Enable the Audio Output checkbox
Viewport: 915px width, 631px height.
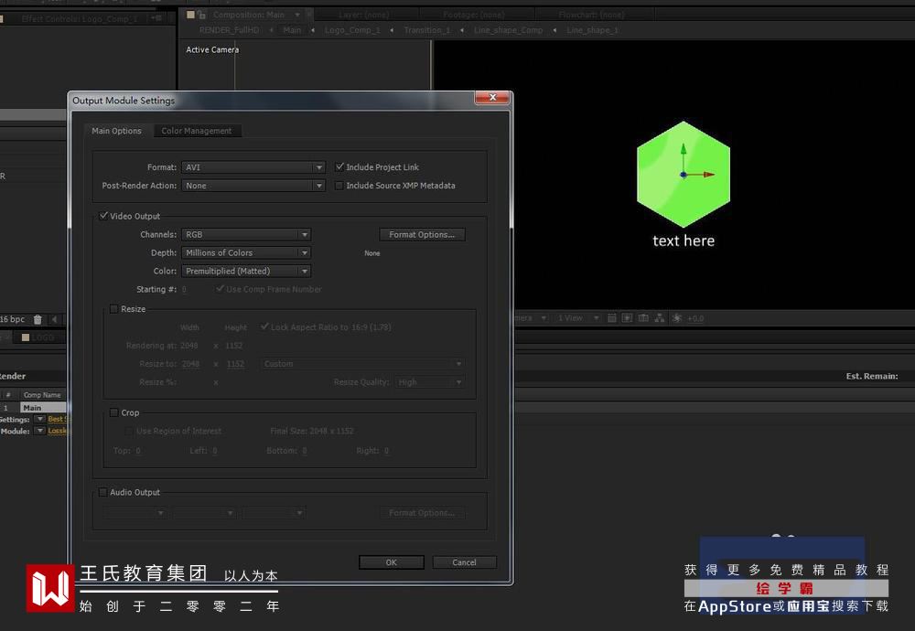pyautogui.click(x=102, y=492)
